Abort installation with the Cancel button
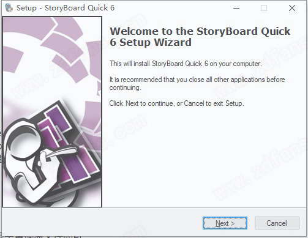 (277, 223)
